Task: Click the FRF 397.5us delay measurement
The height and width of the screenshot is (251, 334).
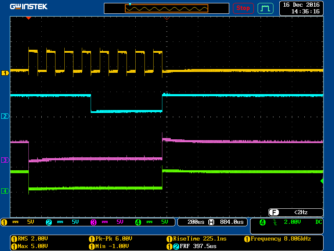Action: pyautogui.click(x=192, y=246)
